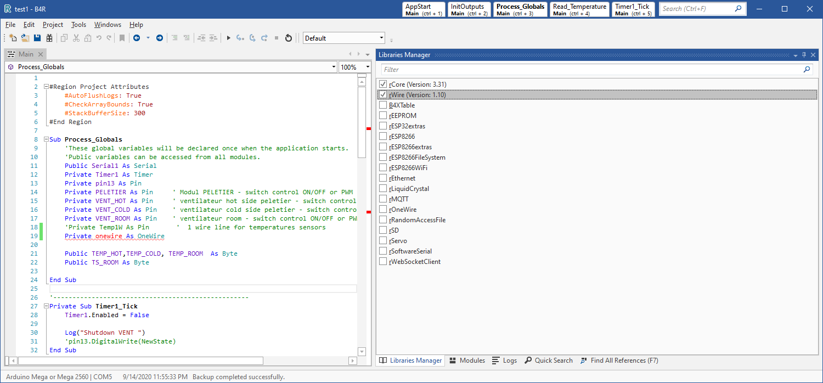
Task: Jump to the AppStart sub button
Action: pyautogui.click(x=423, y=9)
